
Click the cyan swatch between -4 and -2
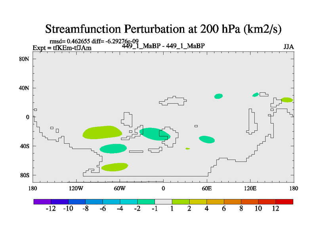point(129,202)
